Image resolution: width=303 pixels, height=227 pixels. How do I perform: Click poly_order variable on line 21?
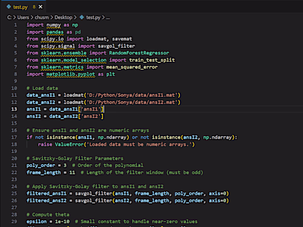click(41, 165)
